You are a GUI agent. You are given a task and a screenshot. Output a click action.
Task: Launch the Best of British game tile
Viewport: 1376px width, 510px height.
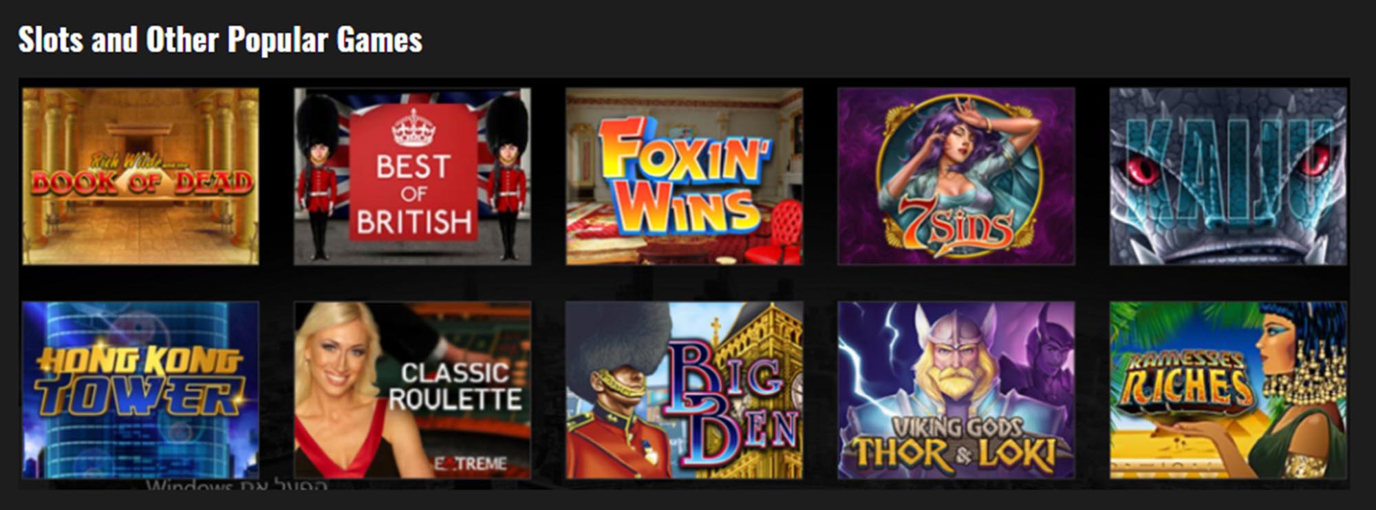(412, 176)
